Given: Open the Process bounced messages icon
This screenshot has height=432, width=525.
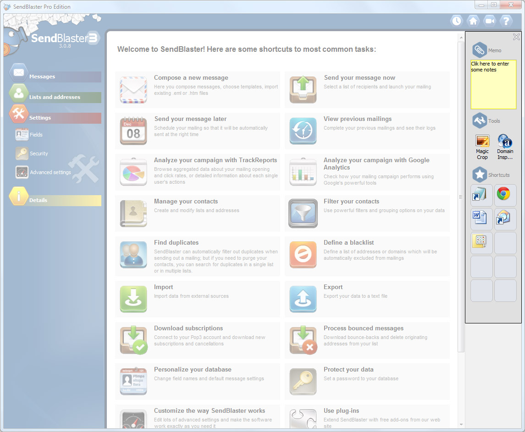Looking at the screenshot, I should (x=303, y=340).
